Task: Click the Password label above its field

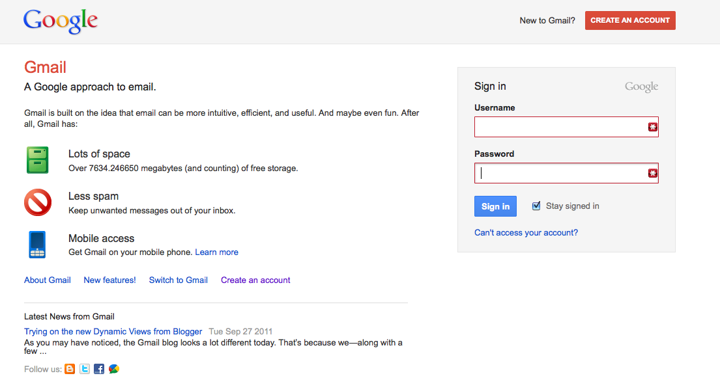Action: point(494,154)
